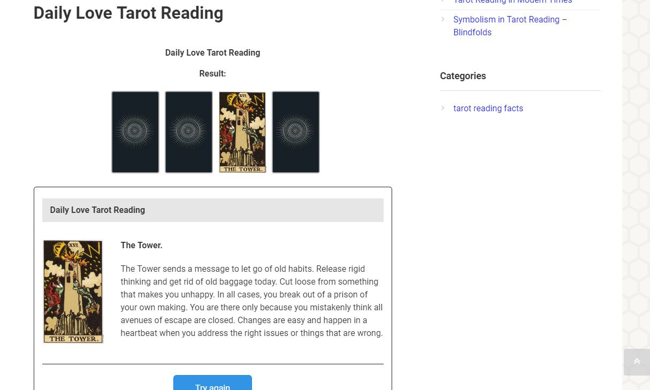Click the revealed Tower card in row
This screenshot has height=390, width=650.
coord(242,132)
